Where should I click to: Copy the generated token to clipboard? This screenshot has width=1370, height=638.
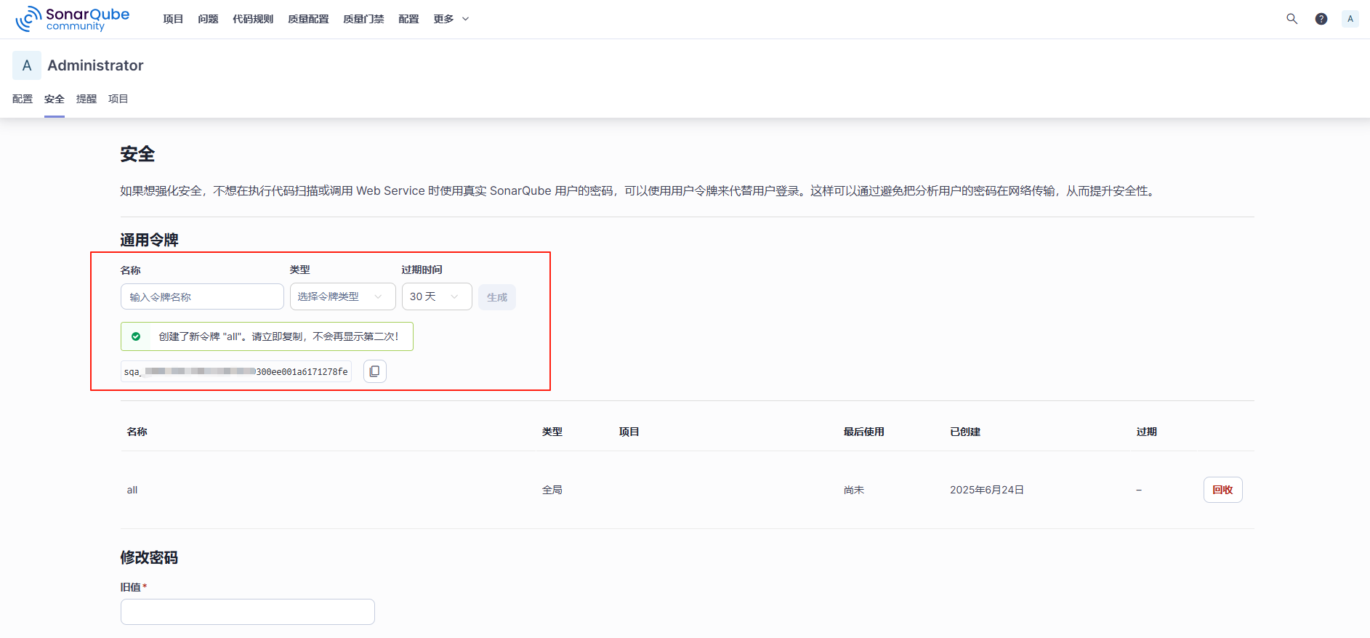click(374, 371)
